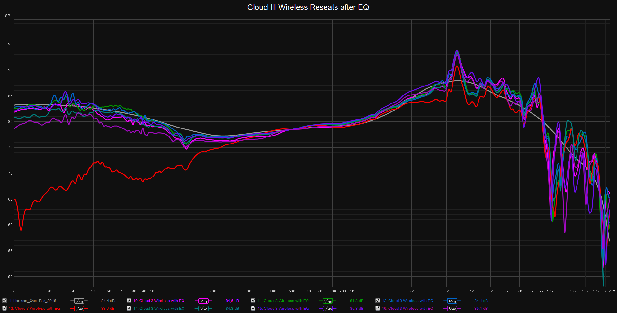
Task: Toggle checkbox for trace 10 Cloud 3 Wireless
Action: coord(129,301)
